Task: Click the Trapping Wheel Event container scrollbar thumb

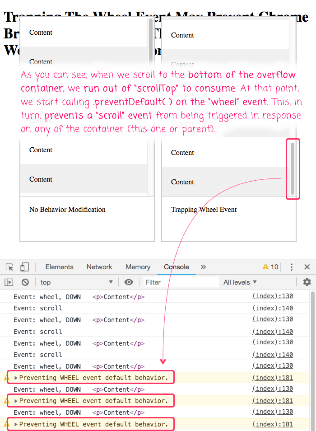Action: (x=293, y=169)
